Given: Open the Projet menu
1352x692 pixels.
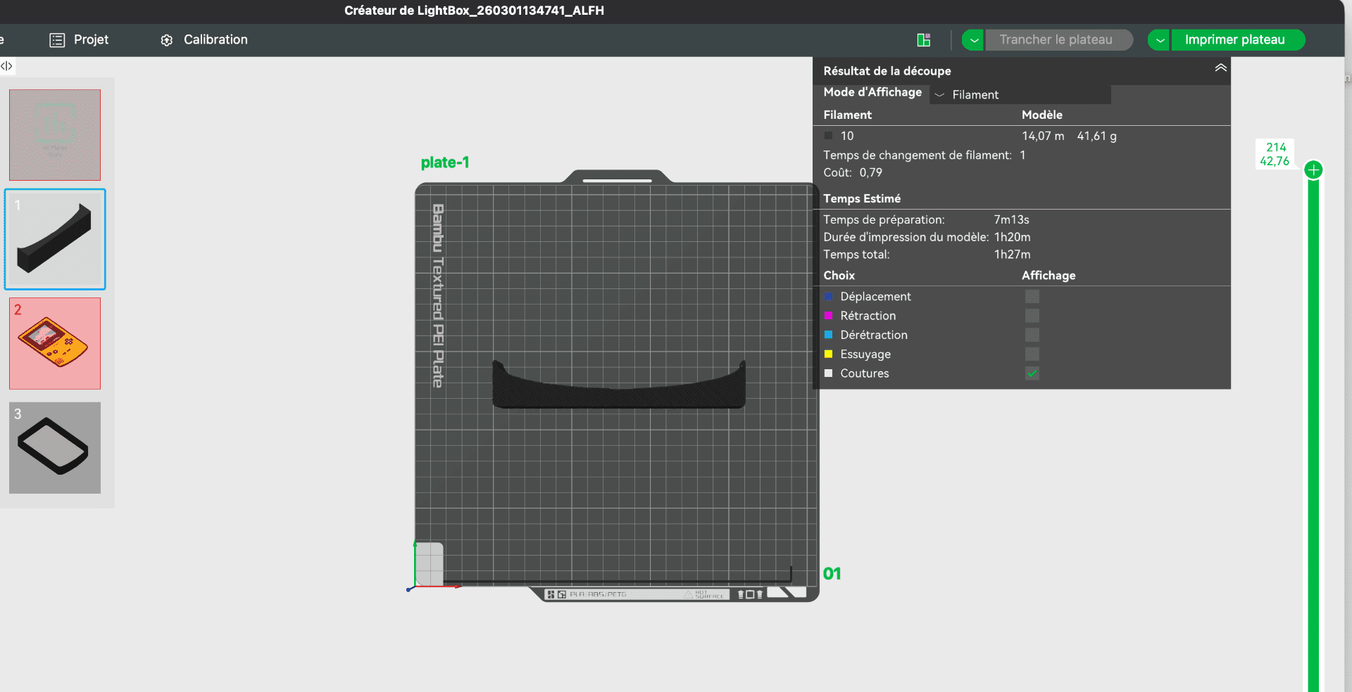Looking at the screenshot, I should [91, 40].
